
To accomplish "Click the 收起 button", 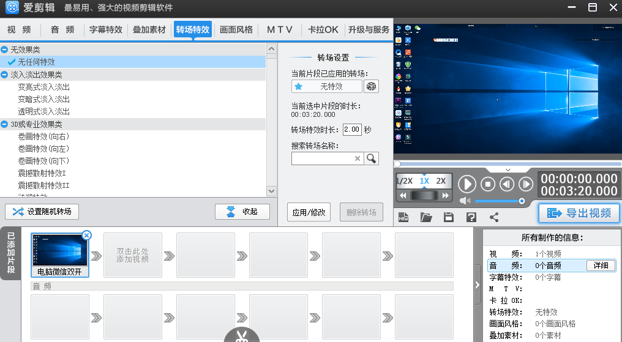I will 242,212.
